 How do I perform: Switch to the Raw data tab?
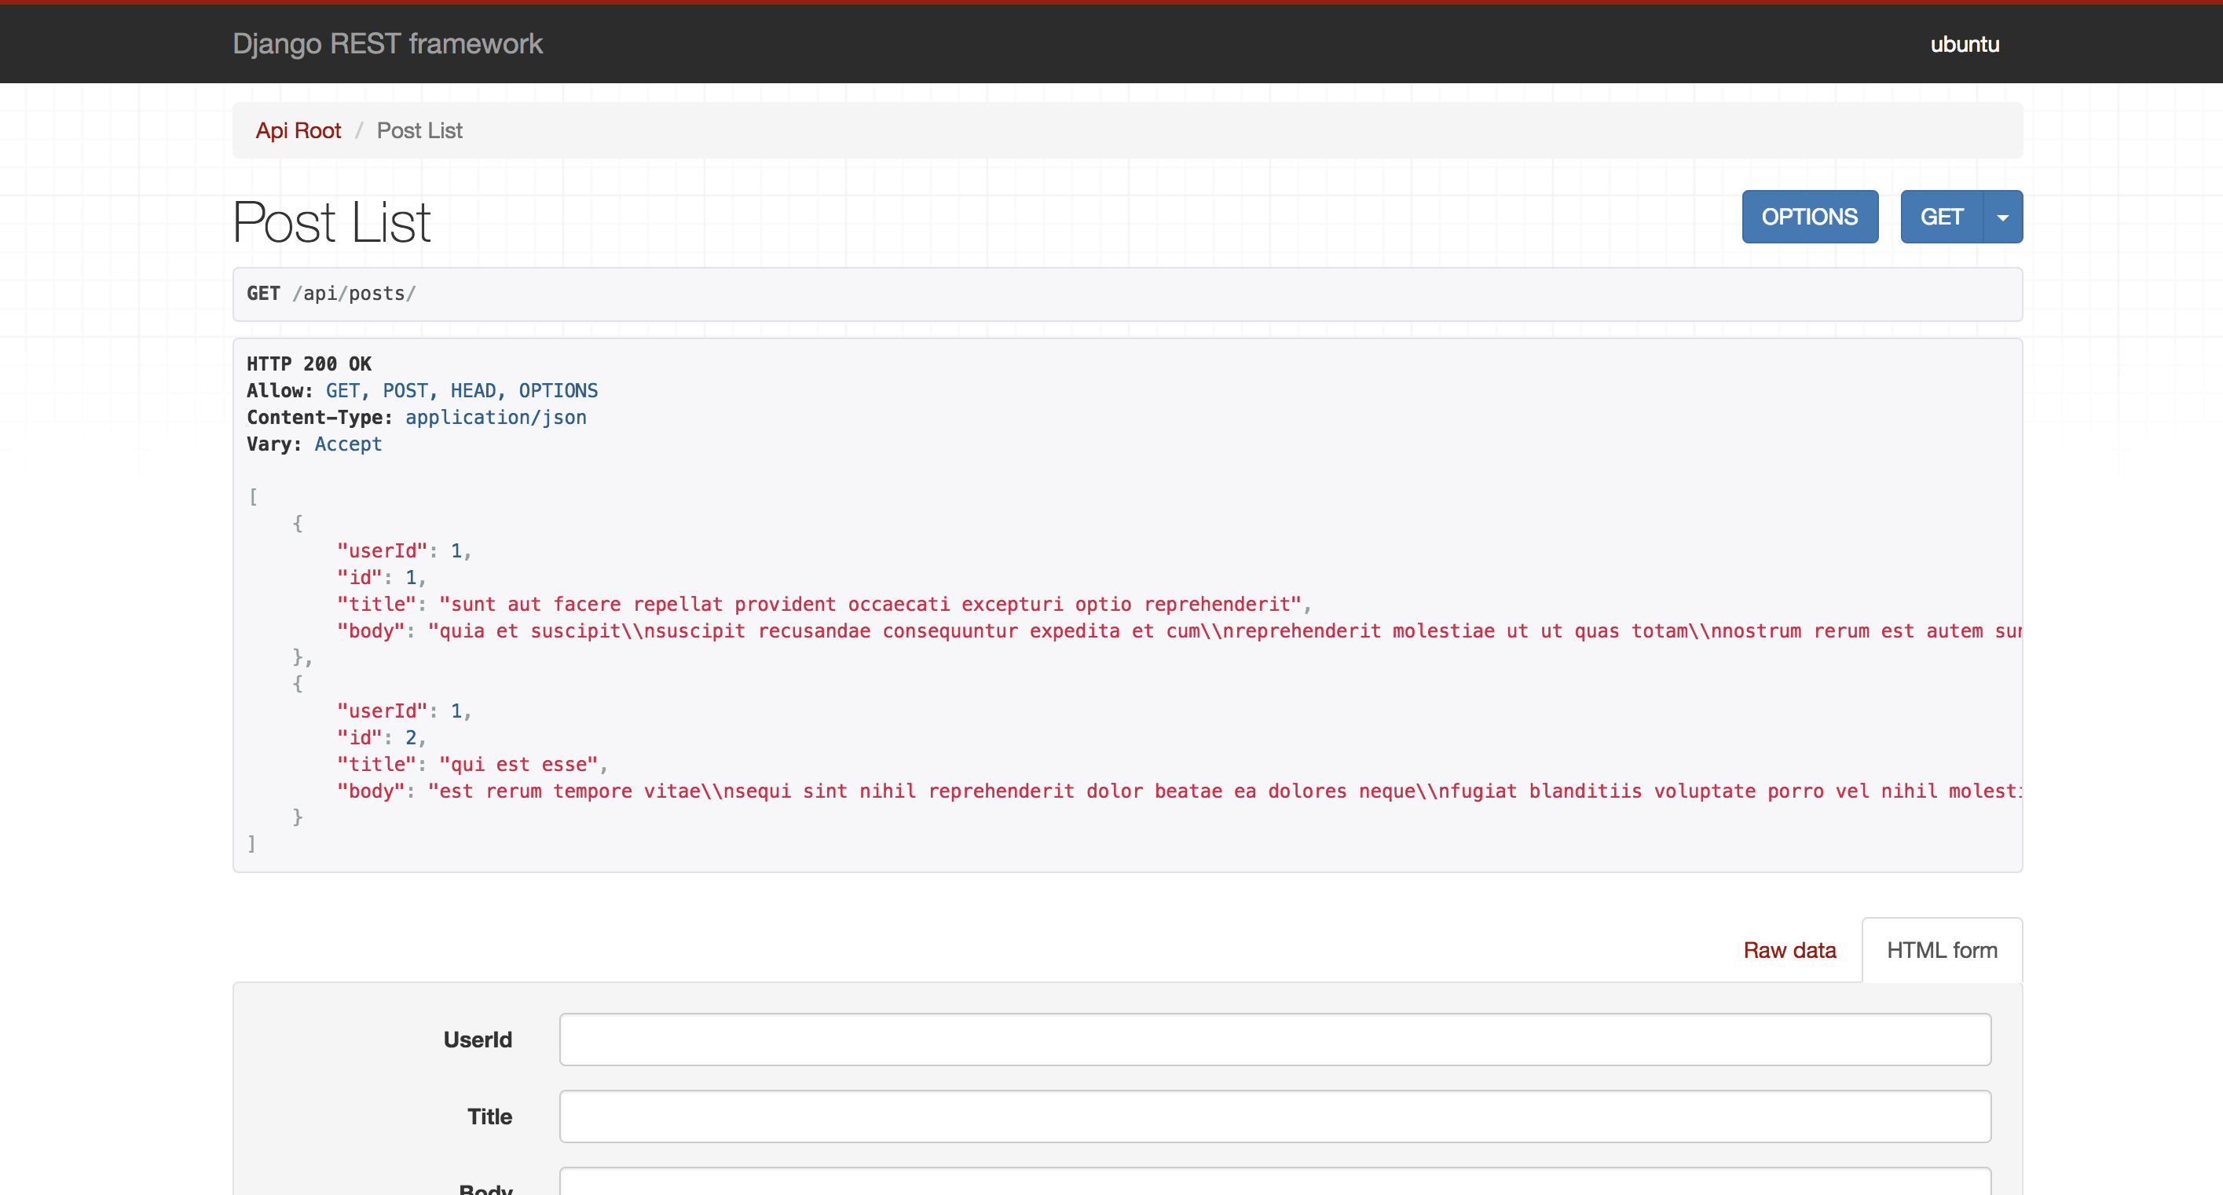(x=1789, y=950)
